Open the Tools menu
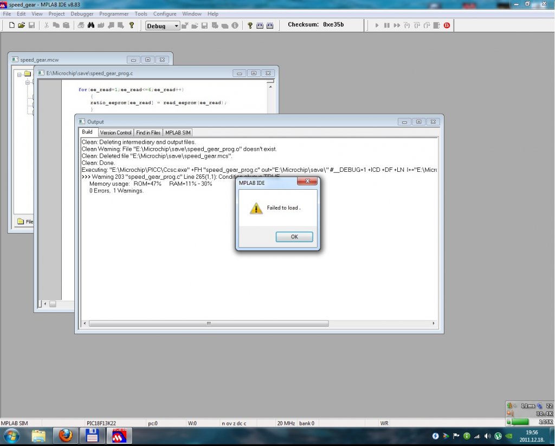 click(141, 14)
